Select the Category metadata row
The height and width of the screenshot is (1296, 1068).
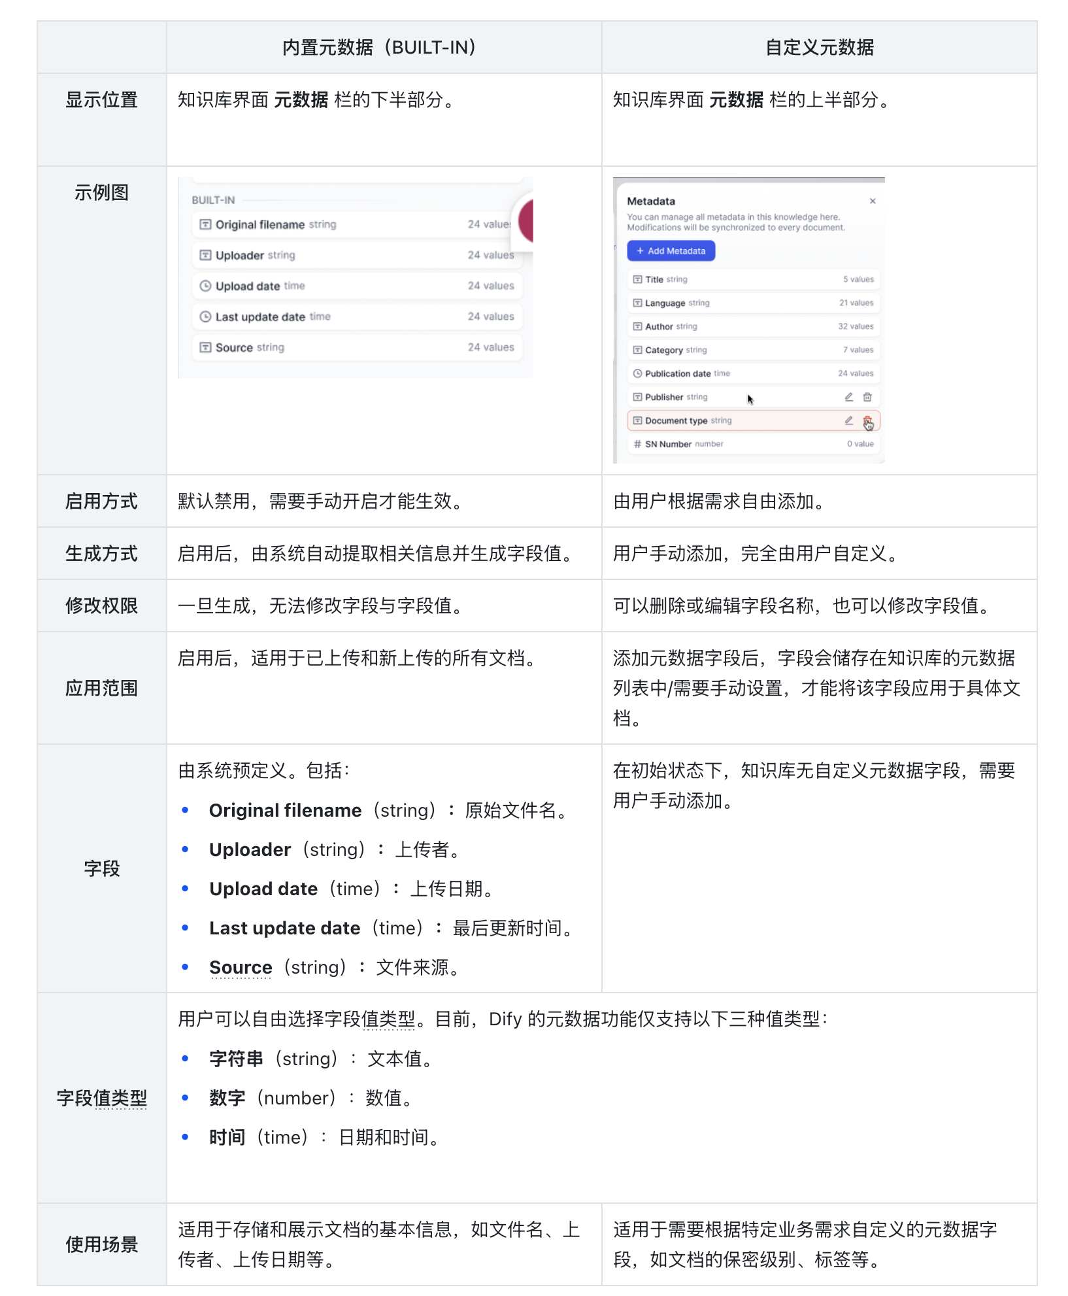click(752, 350)
